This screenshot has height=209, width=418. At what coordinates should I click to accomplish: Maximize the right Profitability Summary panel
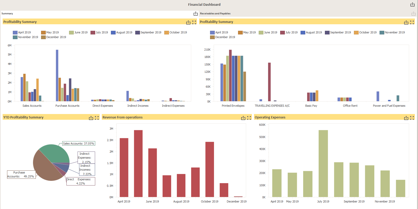point(412,22)
